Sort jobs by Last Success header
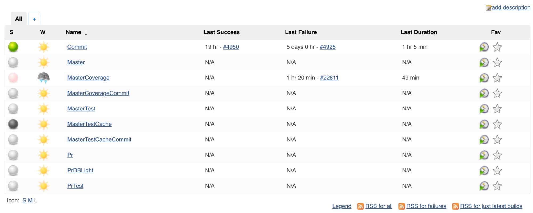The image size is (533, 213). pos(221,32)
